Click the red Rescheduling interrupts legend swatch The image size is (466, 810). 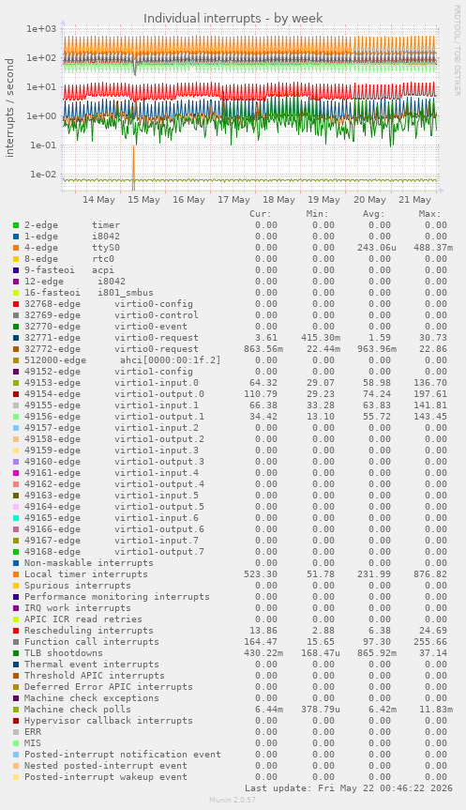pos(16,631)
